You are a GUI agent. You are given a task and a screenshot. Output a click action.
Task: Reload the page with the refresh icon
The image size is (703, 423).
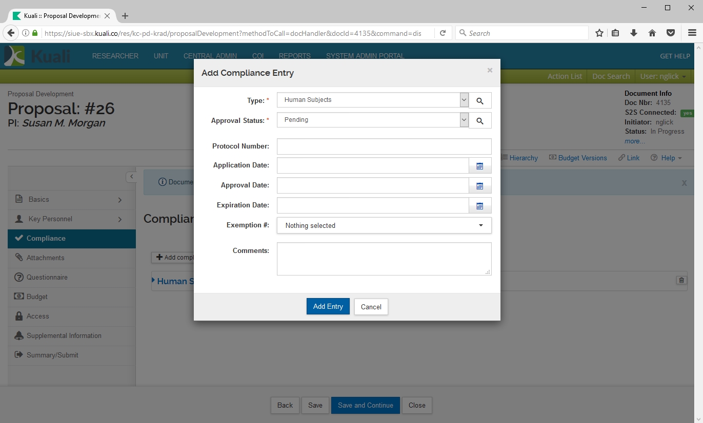[443, 33]
